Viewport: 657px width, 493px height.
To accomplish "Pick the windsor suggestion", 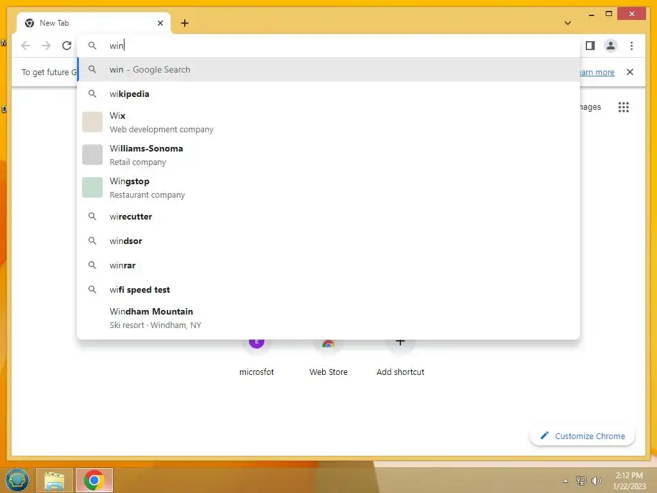I will (328, 241).
